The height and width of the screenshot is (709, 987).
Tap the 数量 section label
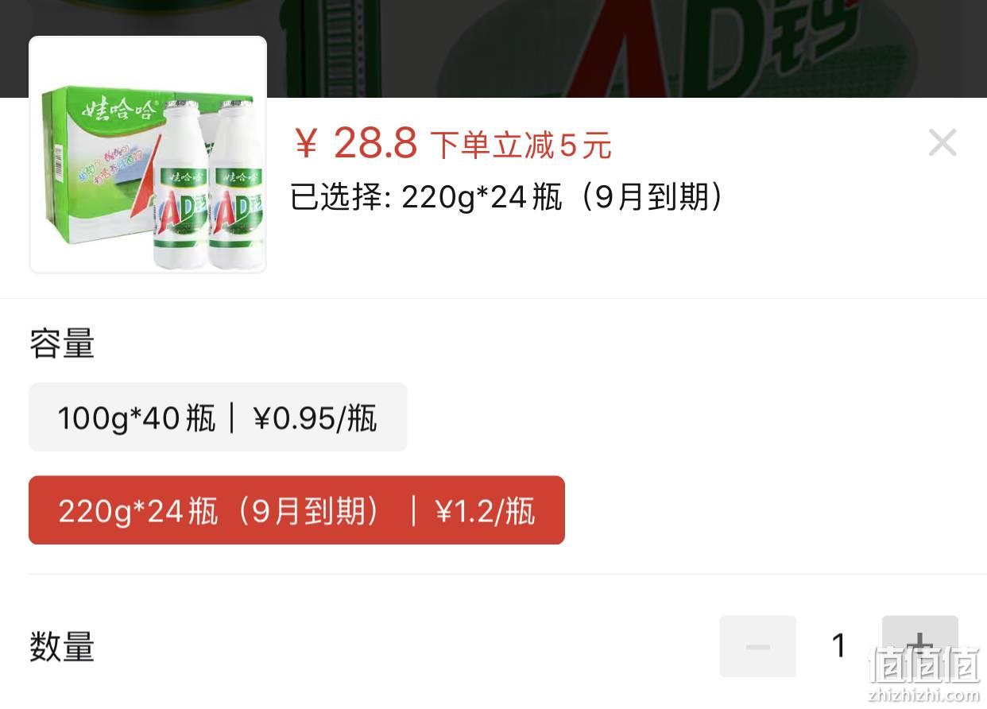coord(62,646)
